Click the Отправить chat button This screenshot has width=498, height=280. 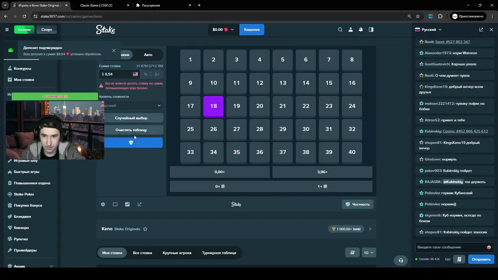pyautogui.click(x=481, y=259)
